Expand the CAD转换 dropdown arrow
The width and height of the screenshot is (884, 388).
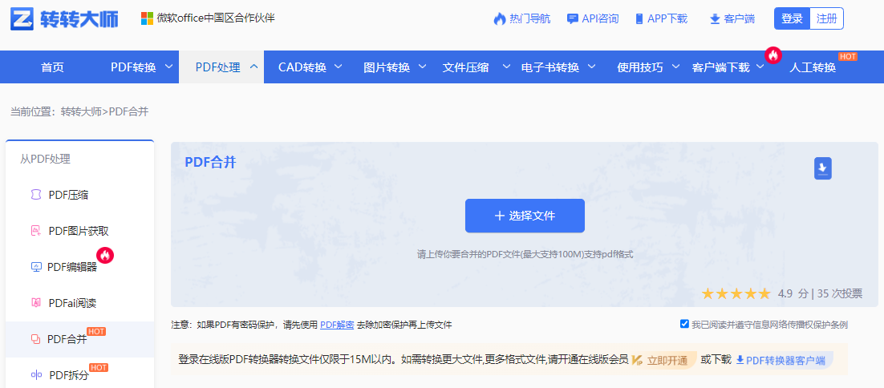[339, 67]
